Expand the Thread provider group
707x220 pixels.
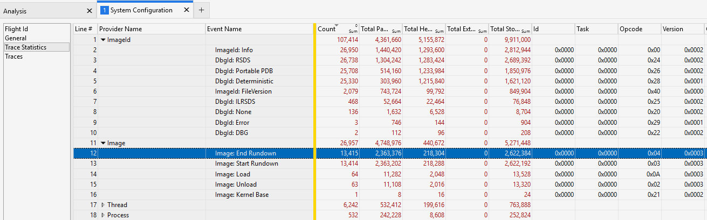[x=103, y=205]
